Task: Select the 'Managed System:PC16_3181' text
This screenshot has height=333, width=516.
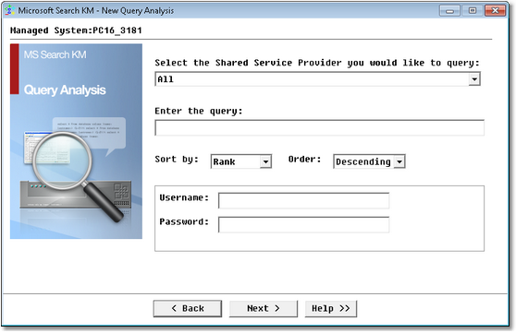Action: point(76,30)
